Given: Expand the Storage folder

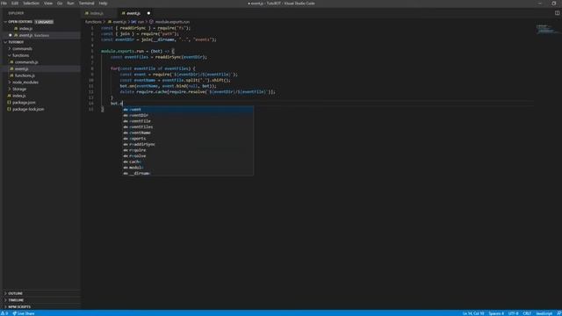Looking at the screenshot, I should [x=19, y=89].
